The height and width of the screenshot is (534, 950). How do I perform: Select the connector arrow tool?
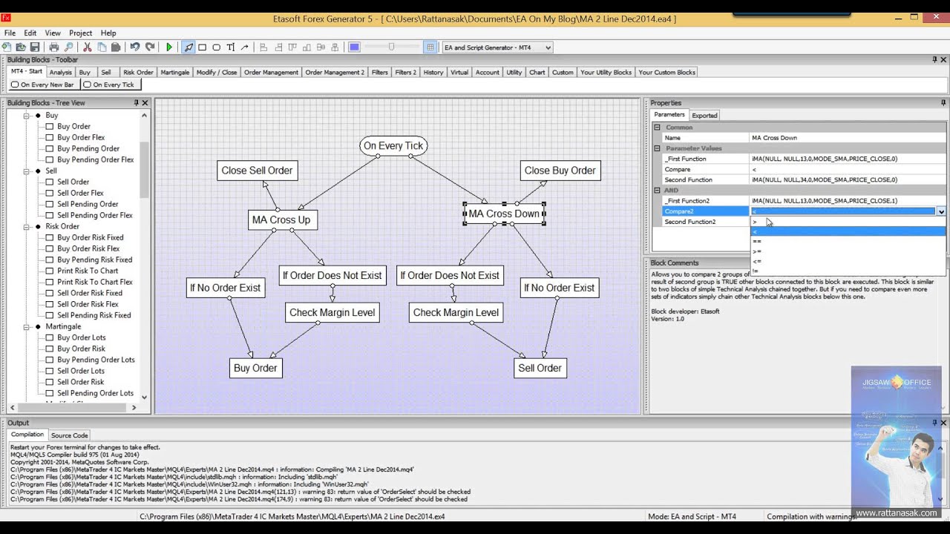[x=244, y=47]
